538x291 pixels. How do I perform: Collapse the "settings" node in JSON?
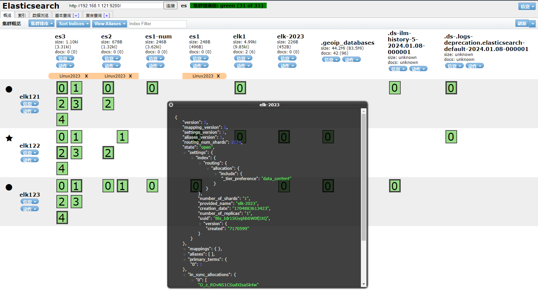[x=185, y=153]
